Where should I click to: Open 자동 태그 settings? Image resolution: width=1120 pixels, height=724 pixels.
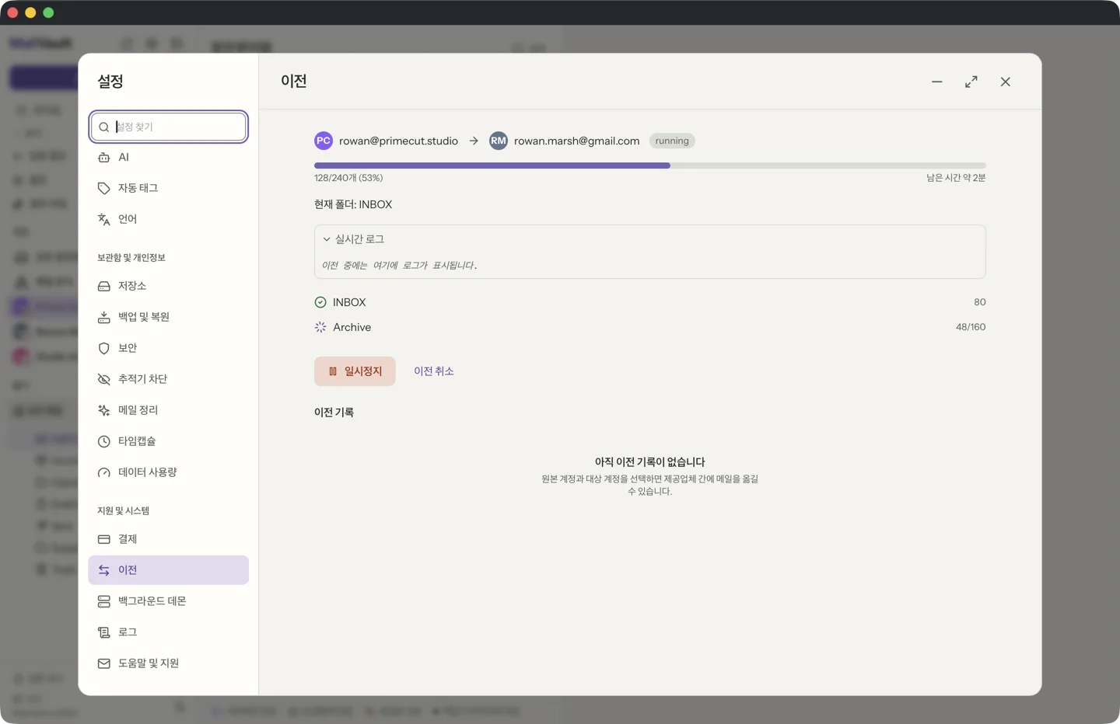tap(168, 188)
